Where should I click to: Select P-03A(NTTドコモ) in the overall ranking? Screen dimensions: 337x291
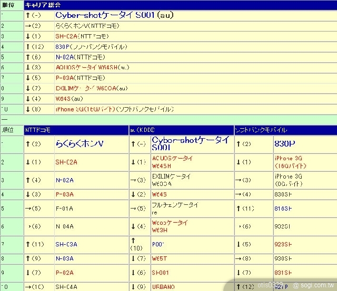[81, 78]
